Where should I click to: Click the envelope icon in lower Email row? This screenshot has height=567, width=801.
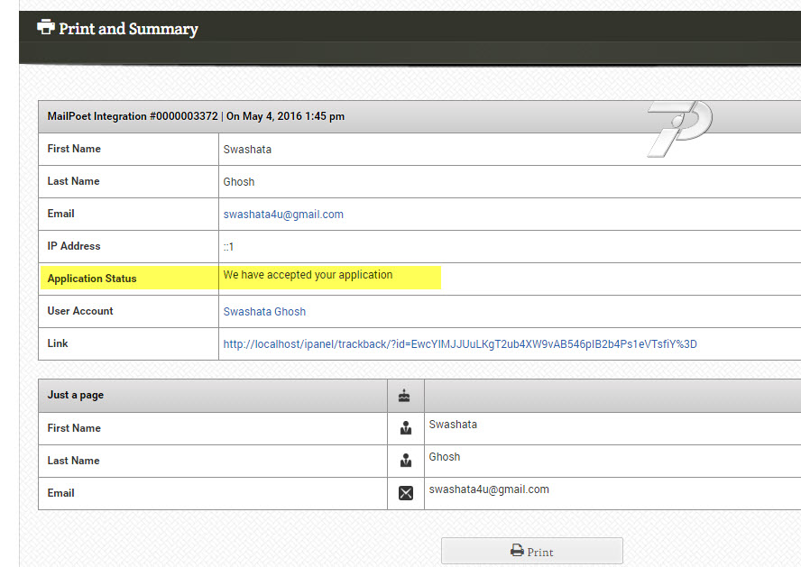tap(405, 493)
